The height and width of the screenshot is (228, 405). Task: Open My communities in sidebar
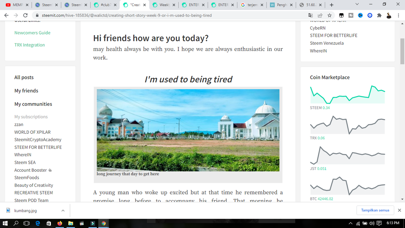[33, 104]
